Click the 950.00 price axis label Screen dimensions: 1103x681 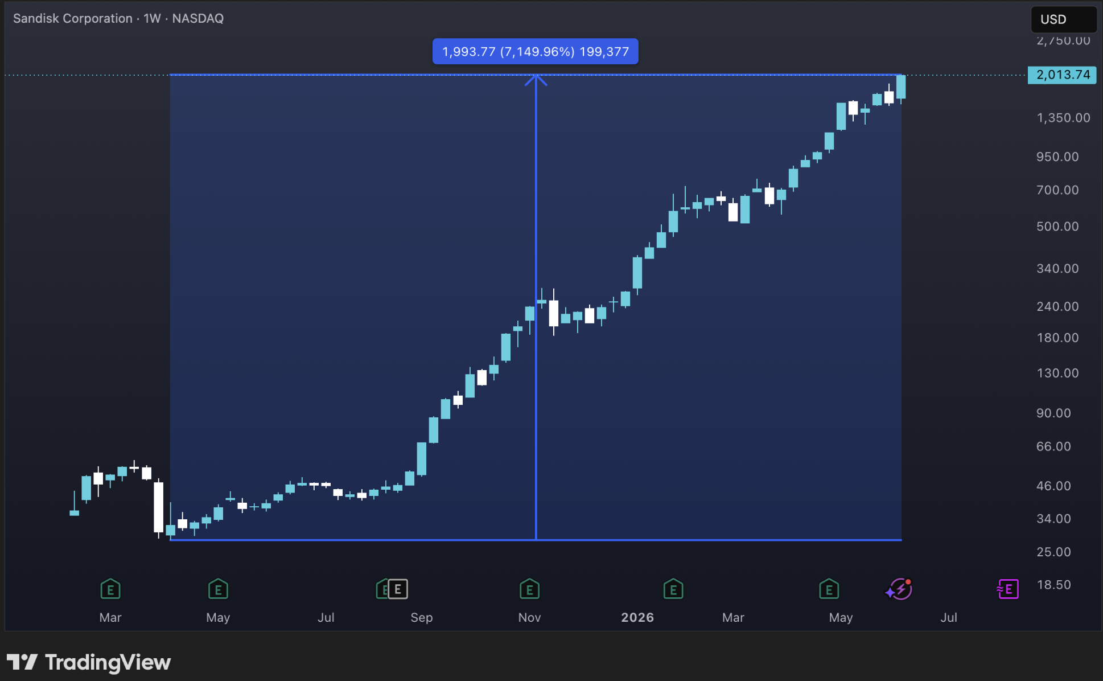tap(1057, 157)
